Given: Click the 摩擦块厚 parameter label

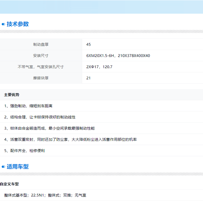Looking at the screenshot, I should click(41, 78).
